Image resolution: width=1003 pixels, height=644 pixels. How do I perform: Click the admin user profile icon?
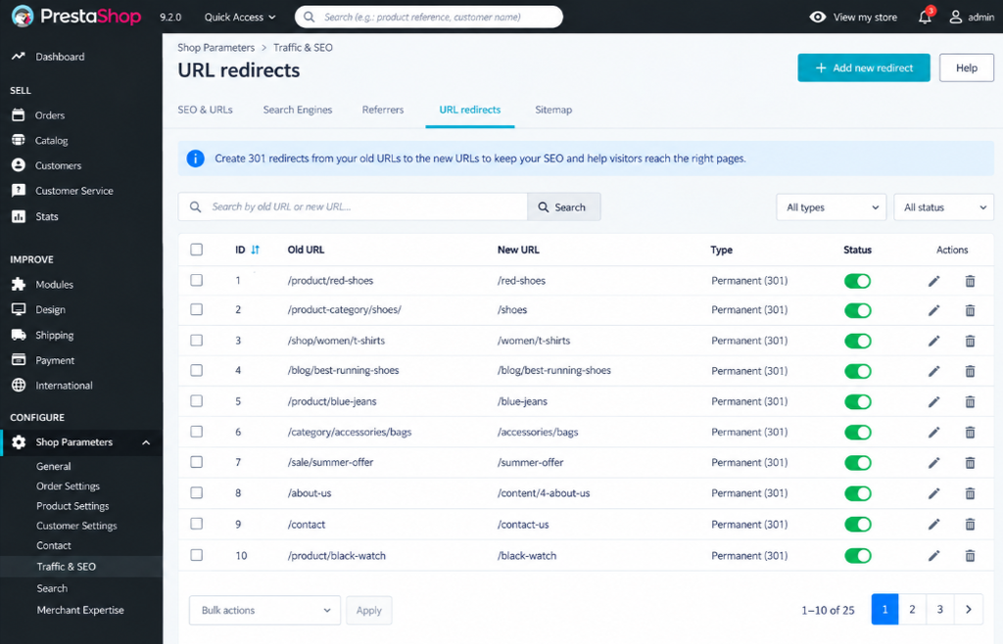click(956, 17)
